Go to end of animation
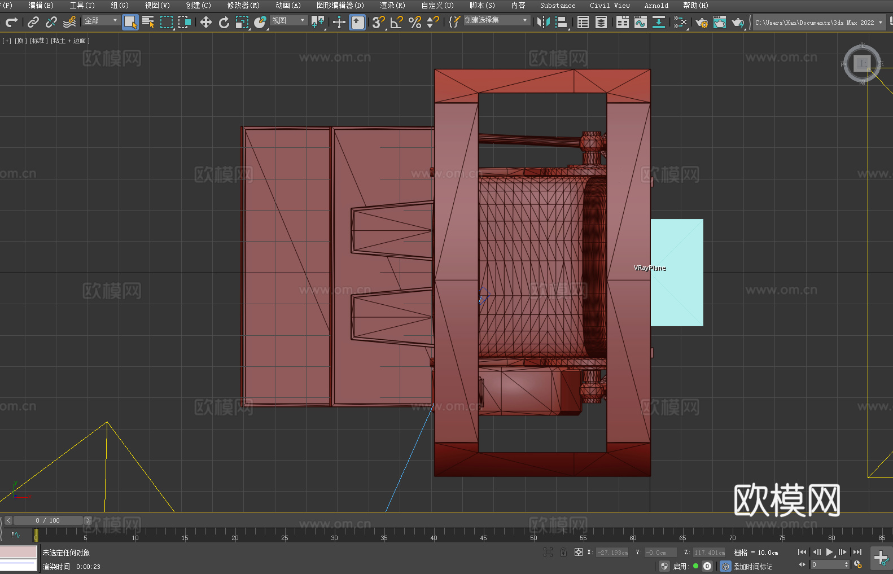 857,552
